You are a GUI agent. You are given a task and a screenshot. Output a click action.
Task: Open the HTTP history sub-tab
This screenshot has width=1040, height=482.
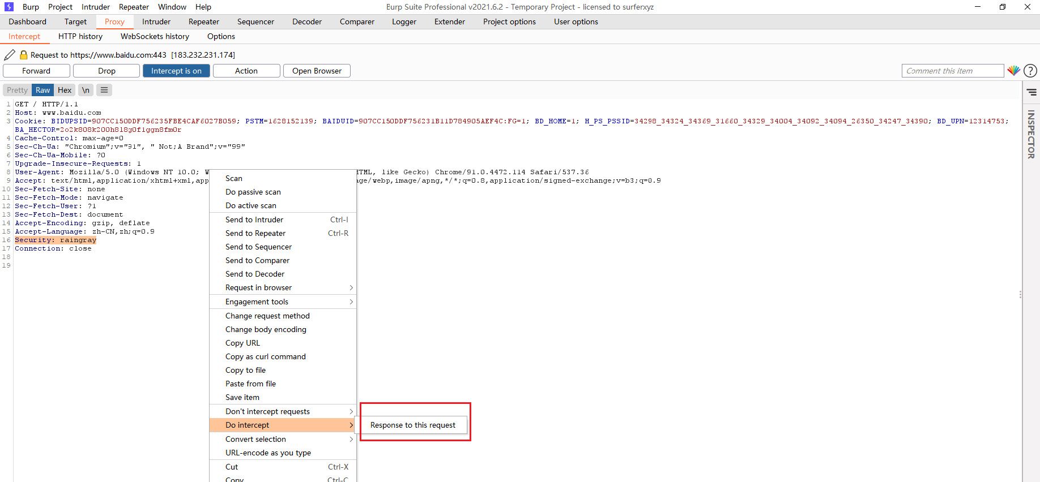tap(80, 36)
